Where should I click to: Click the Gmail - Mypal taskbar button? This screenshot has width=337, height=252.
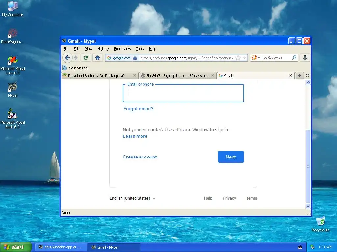pyautogui.click(x=114, y=247)
